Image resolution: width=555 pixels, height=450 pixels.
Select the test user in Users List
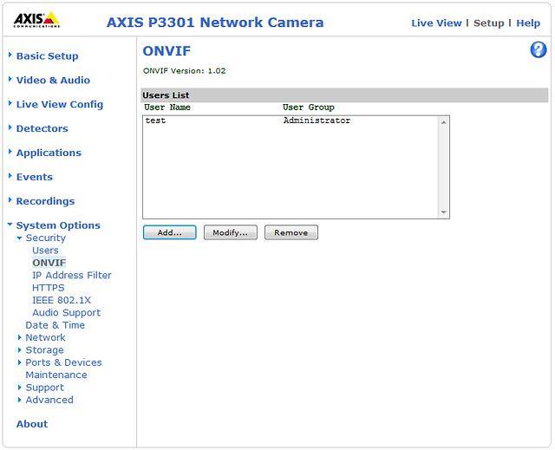(156, 121)
